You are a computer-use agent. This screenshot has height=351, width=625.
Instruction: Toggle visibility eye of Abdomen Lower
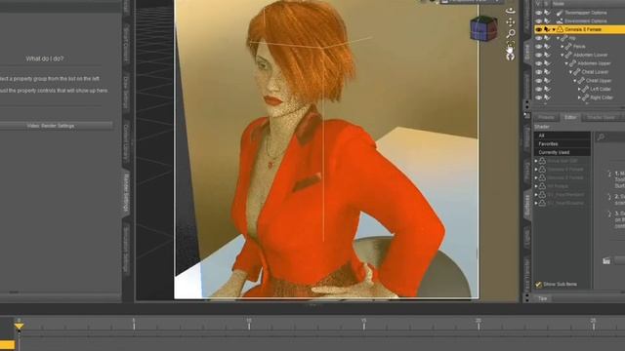click(538, 55)
